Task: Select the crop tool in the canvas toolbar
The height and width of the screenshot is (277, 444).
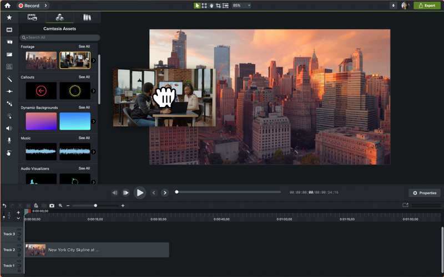Action: point(218,6)
